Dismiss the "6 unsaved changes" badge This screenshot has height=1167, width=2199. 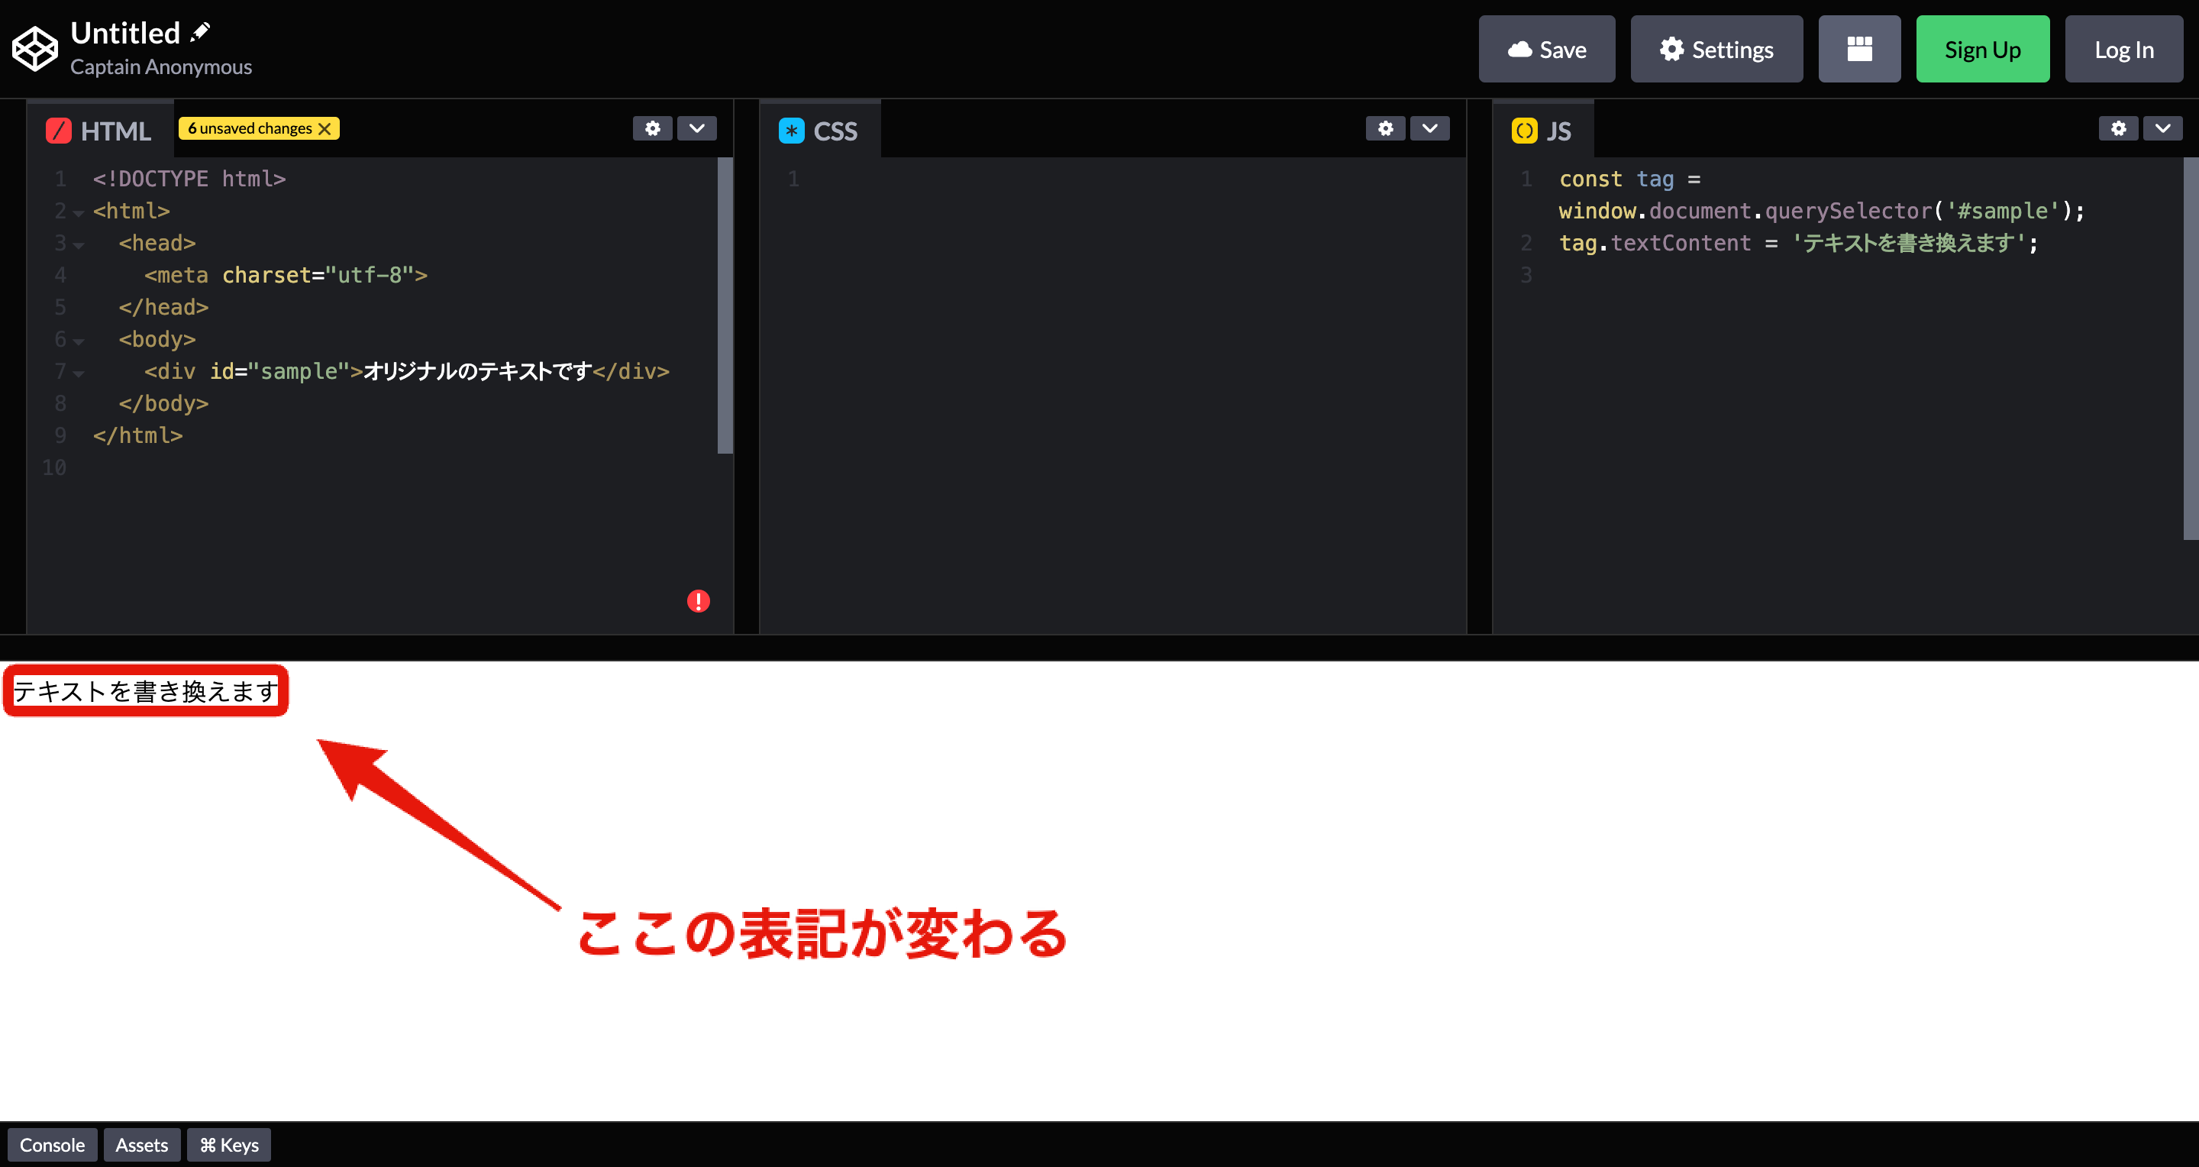pyautogui.click(x=325, y=128)
